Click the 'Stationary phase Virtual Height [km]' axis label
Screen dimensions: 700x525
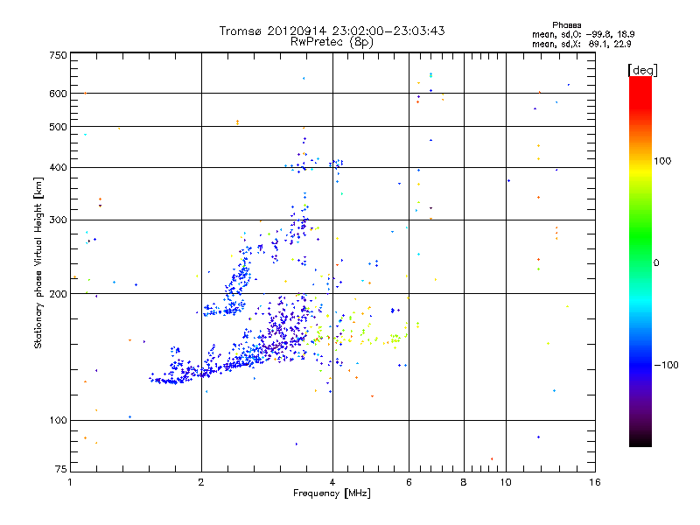pos(38,262)
